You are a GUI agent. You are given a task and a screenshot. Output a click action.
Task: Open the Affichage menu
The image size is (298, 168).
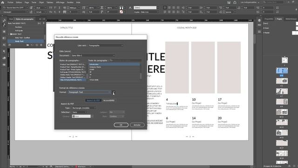tap(60, 2)
